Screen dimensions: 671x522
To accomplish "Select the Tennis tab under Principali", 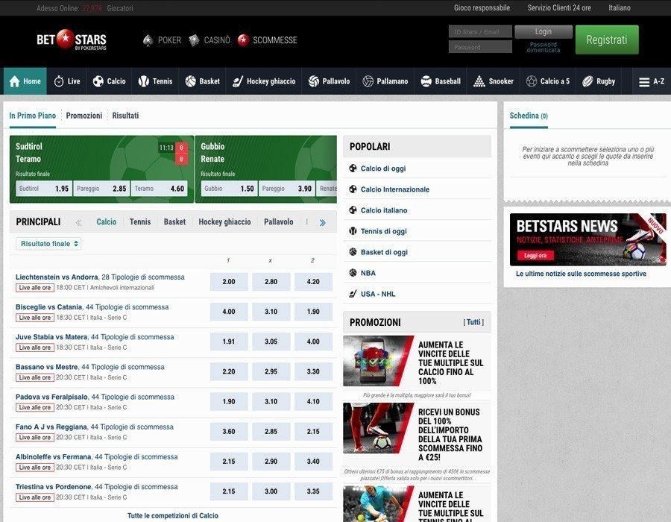I will [x=140, y=221].
